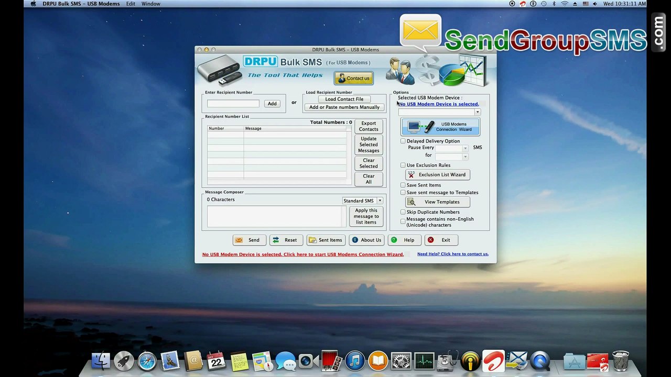Click Export Contacts

(369, 126)
